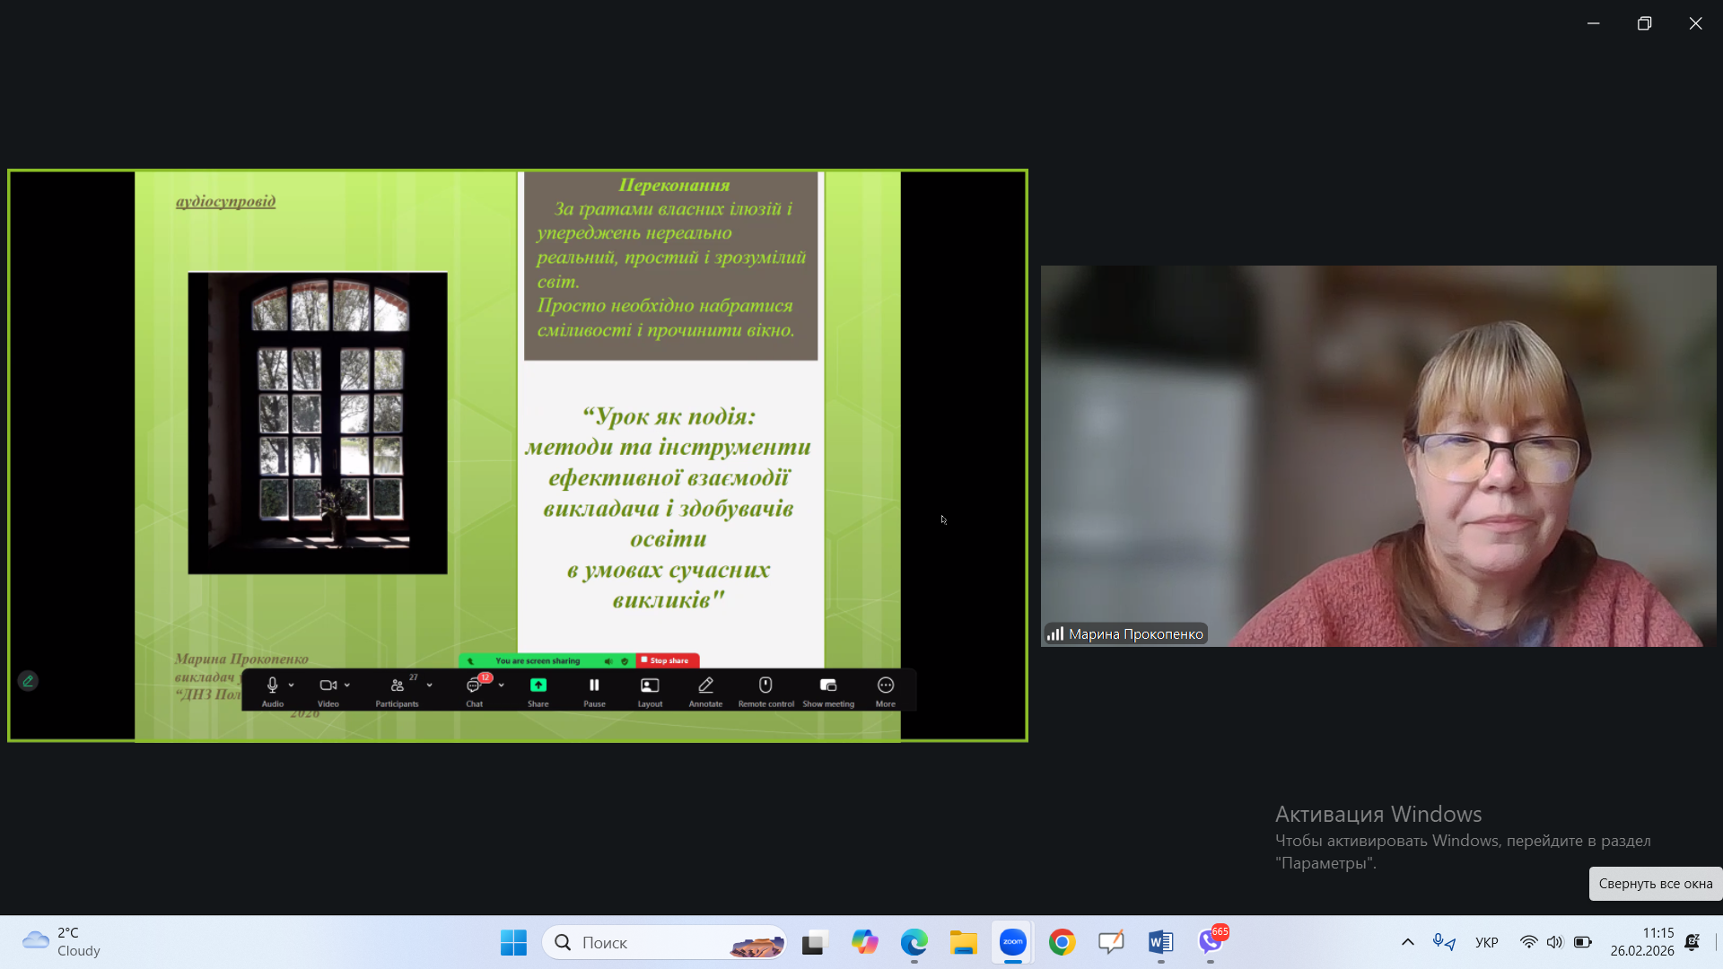
Task: Click Show meeting icon
Action: point(827,686)
